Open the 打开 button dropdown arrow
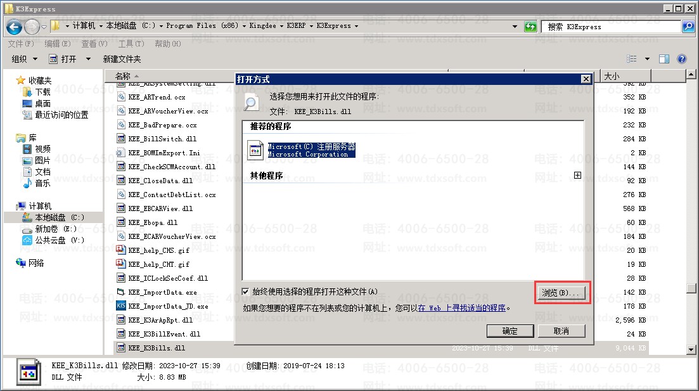Screen dimensions: 699x391 click(88, 59)
